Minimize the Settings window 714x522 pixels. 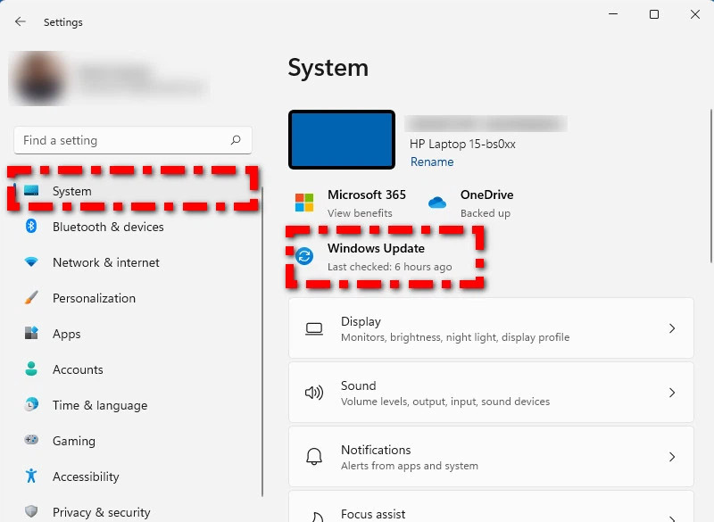(613, 14)
